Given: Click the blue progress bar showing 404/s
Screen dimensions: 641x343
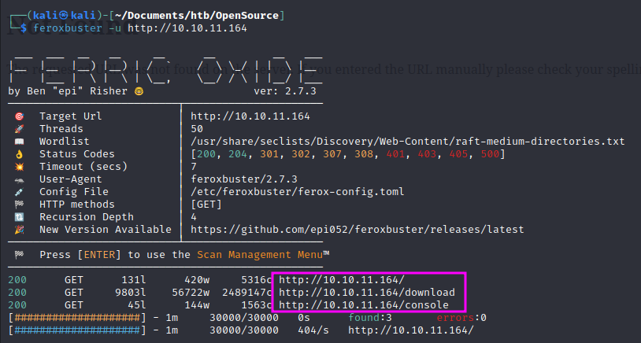Looking at the screenshot, I should coord(77,330).
